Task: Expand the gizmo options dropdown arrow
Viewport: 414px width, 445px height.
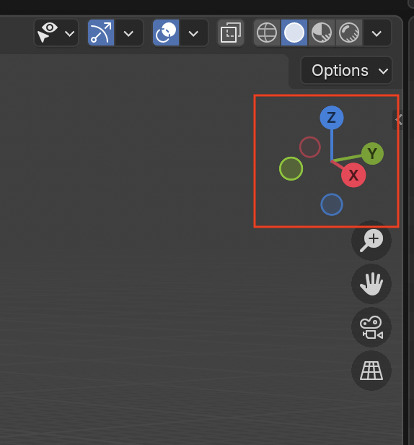Action: pyautogui.click(x=128, y=33)
